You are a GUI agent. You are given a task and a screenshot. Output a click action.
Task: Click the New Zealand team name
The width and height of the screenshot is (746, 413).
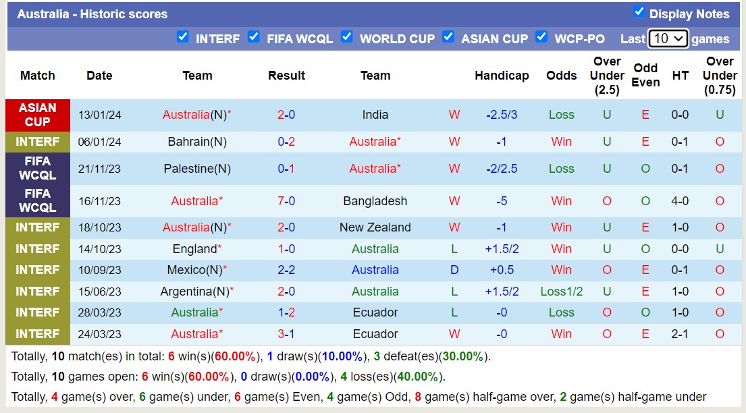click(x=375, y=227)
